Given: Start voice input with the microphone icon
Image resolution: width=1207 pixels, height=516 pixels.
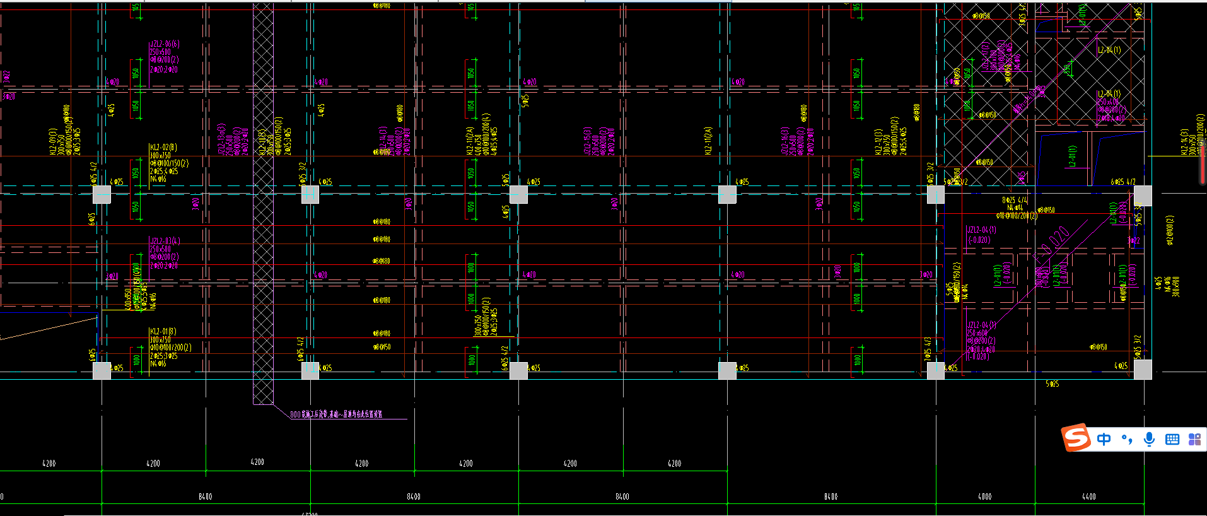Looking at the screenshot, I should [x=1149, y=439].
